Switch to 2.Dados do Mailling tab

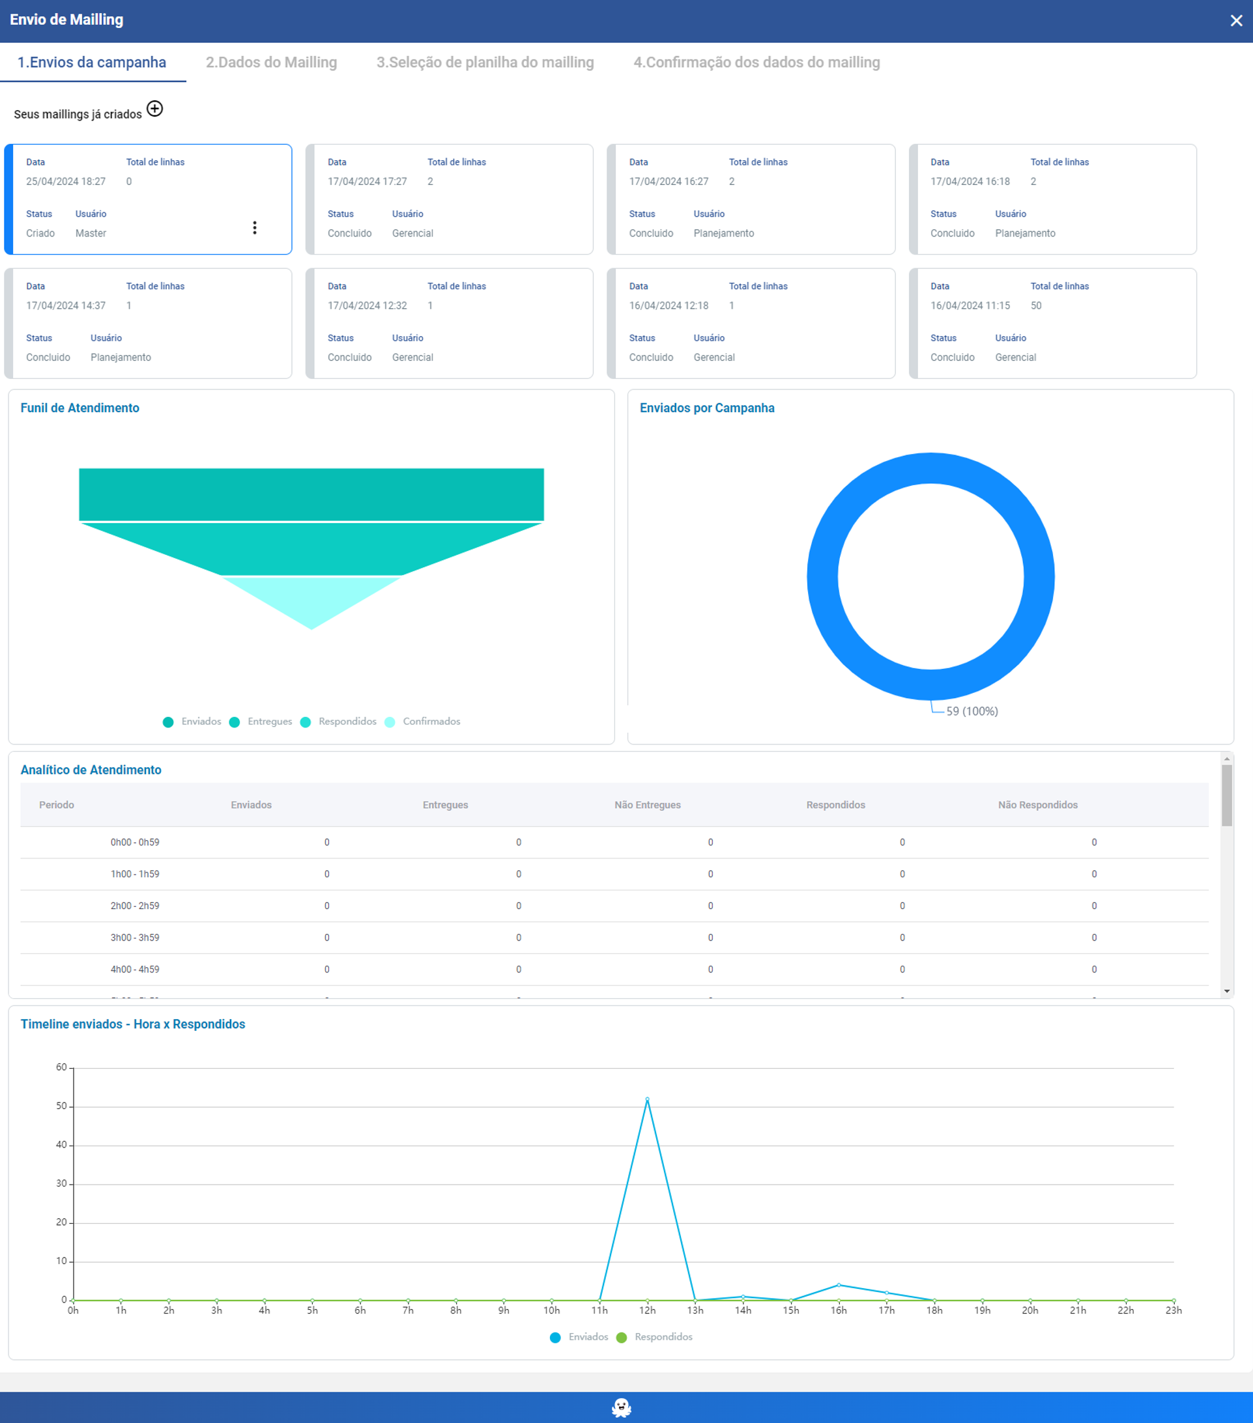[x=271, y=63]
